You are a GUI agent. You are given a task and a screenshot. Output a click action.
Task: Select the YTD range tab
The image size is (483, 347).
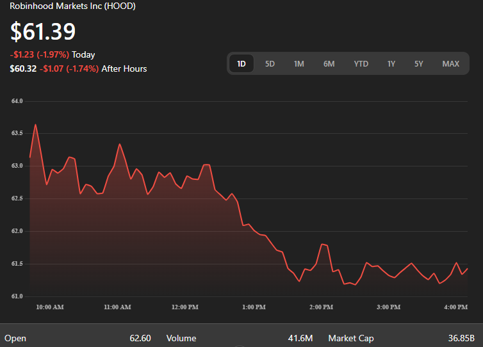361,63
